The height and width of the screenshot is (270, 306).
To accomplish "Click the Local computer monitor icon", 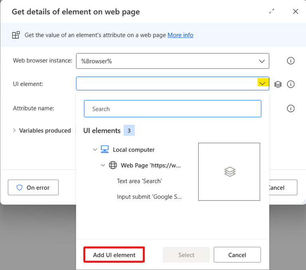I will (x=105, y=149).
